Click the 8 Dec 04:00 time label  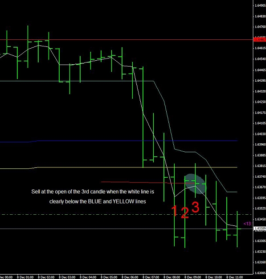88,277
